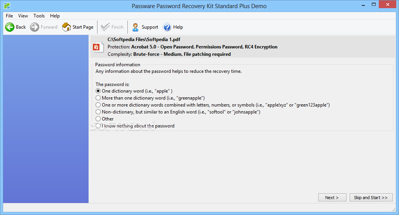Click the Finish checkmark icon
Image resolution: width=399 pixels, height=215 pixels.
pyautogui.click(x=105, y=27)
